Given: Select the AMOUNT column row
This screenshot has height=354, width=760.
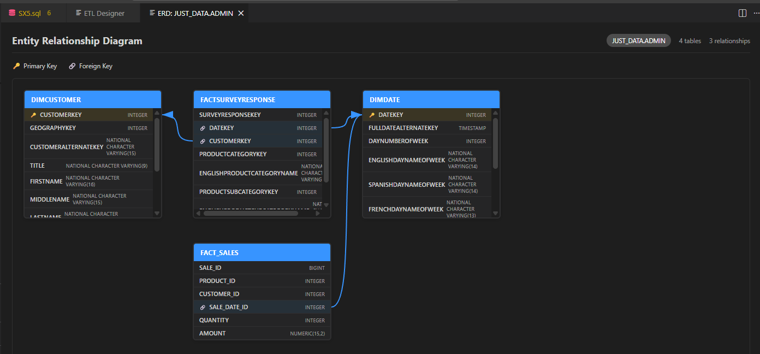Looking at the screenshot, I should point(262,334).
